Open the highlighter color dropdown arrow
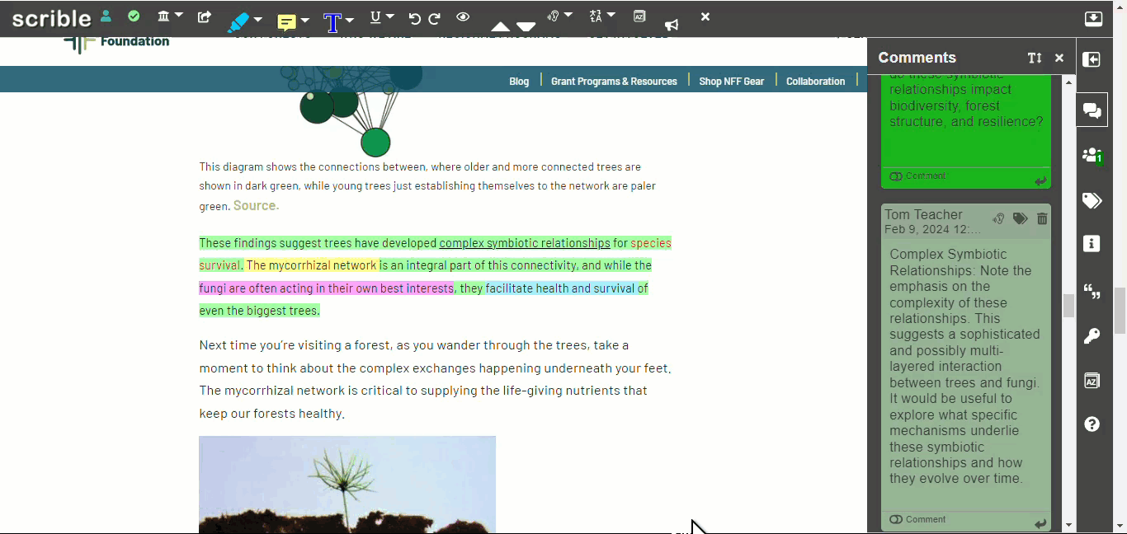 click(257, 19)
